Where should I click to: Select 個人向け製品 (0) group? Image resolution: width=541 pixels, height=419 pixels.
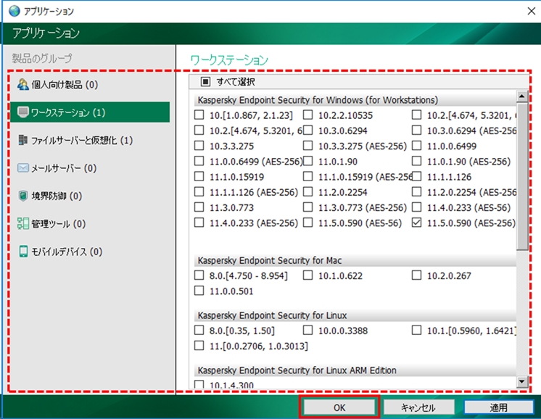(90, 85)
